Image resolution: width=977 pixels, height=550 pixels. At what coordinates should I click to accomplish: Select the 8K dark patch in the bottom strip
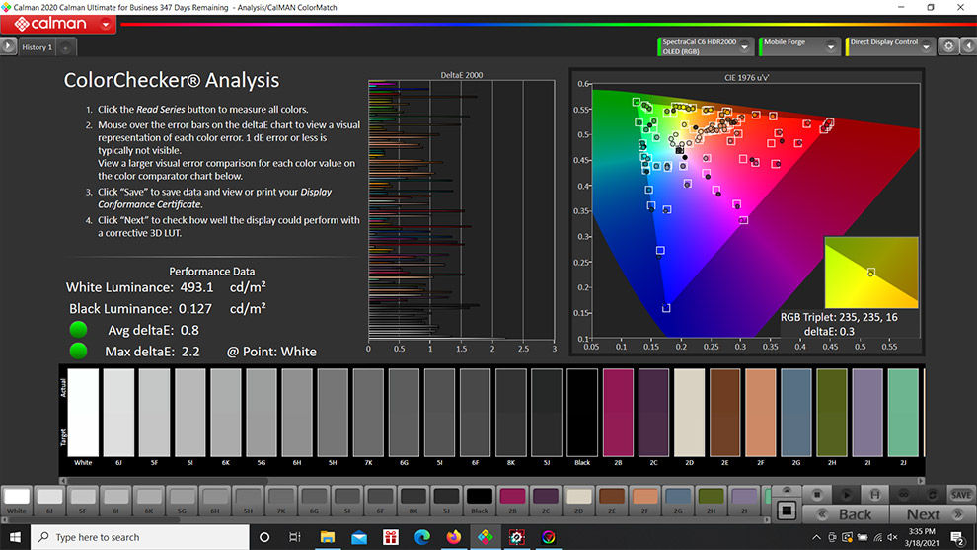point(413,500)
